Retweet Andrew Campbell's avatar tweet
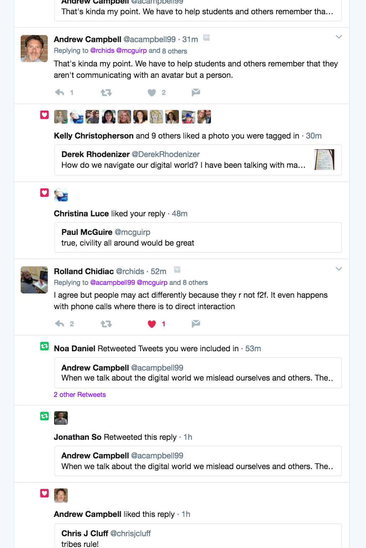 pyautogui.click(x=106, y=92)
